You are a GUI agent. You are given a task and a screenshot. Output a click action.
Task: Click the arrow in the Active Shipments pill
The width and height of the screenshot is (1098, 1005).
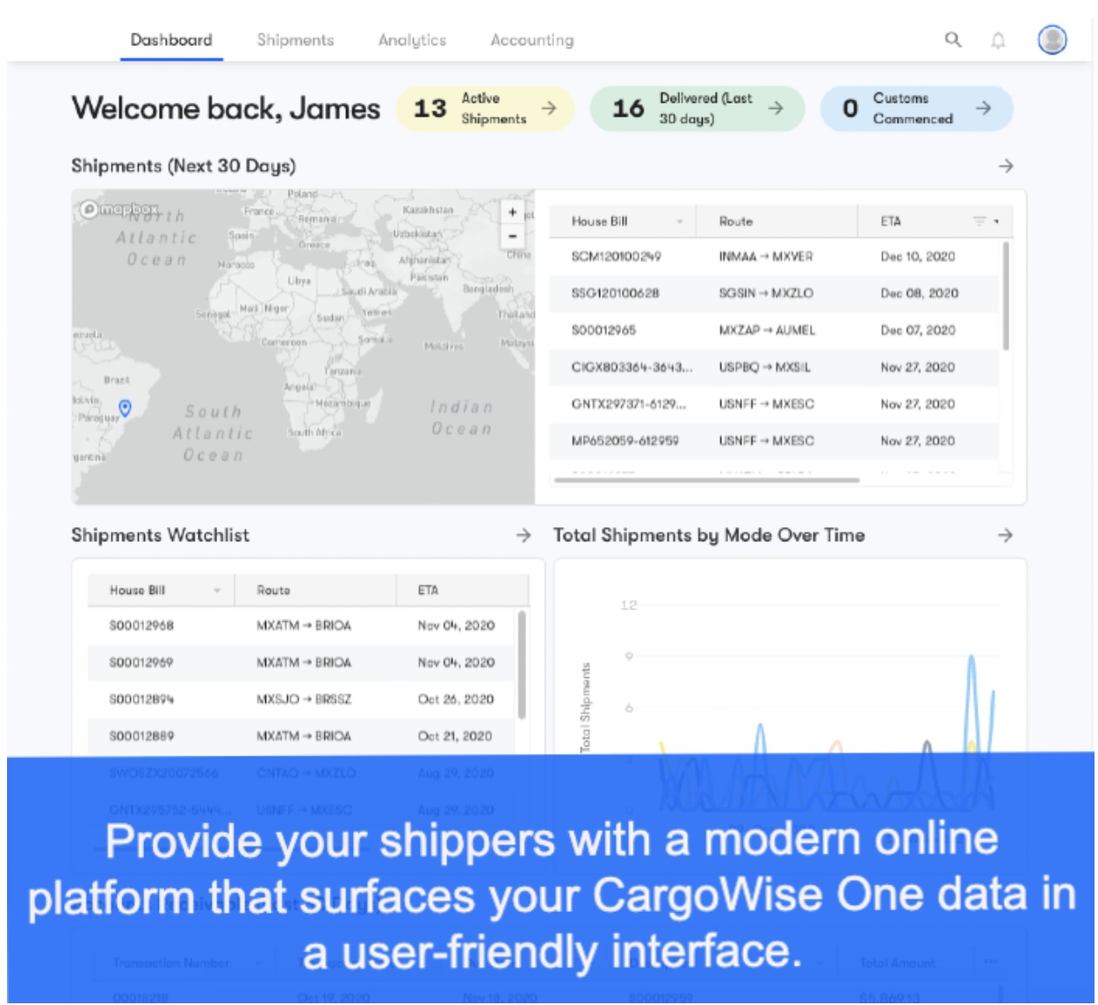pos(549,108)
